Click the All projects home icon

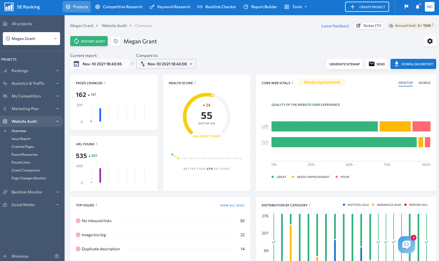pyautogui.click(x=5, y=24)
